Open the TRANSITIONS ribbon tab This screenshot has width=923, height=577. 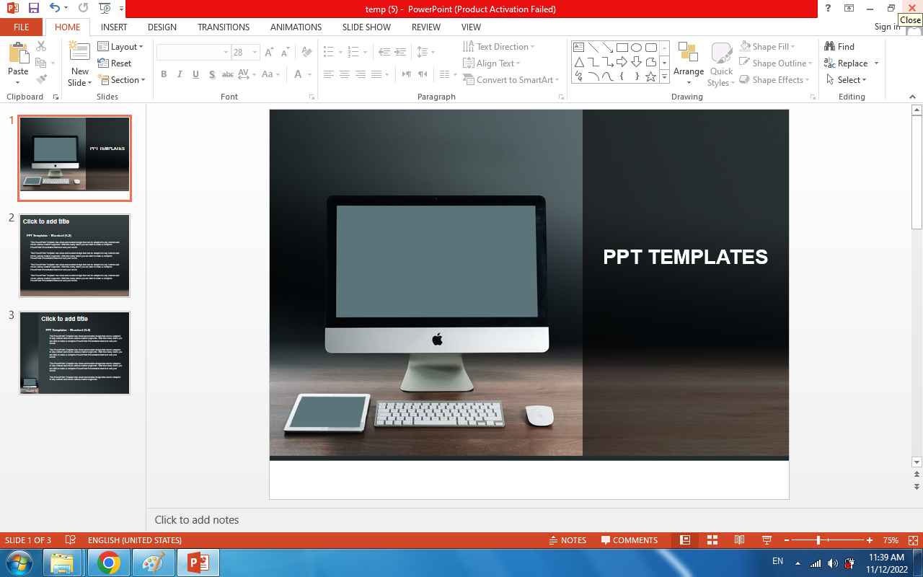224,27
